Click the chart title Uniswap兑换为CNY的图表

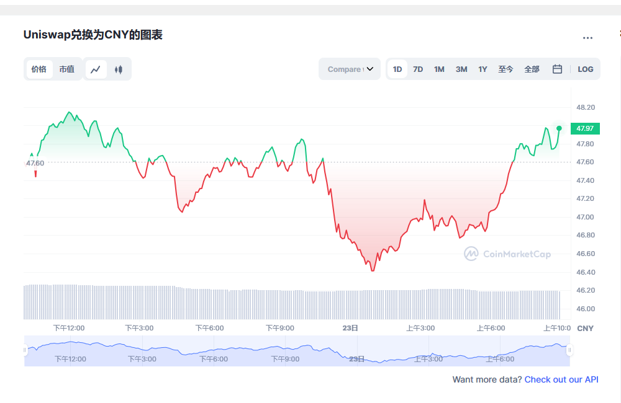93,35
